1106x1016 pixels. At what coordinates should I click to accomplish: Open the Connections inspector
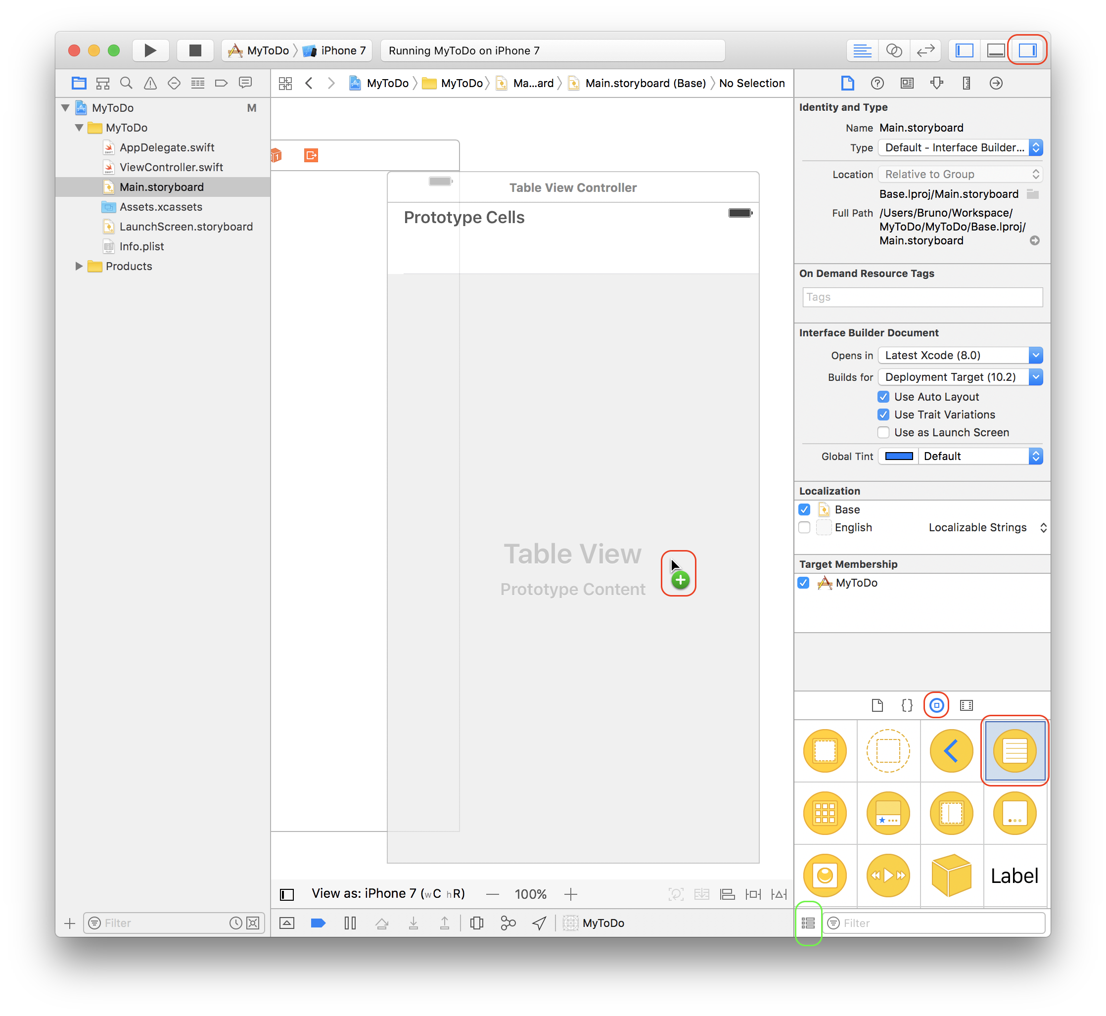click(x=996, y=83)
